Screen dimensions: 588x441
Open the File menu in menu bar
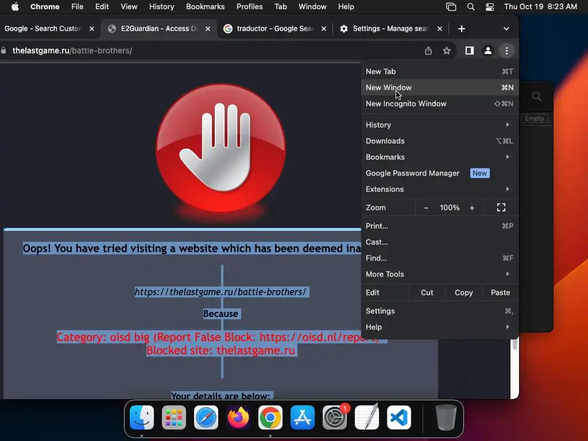coord(78,7)
